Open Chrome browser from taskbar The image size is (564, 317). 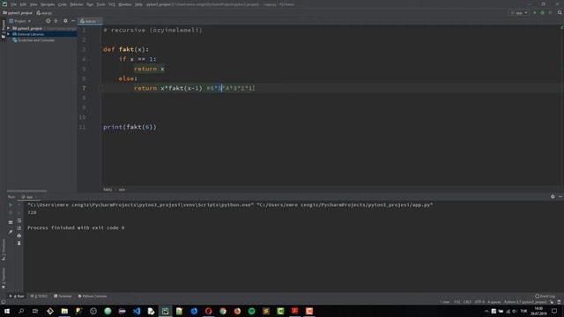(x=223, y=311)
